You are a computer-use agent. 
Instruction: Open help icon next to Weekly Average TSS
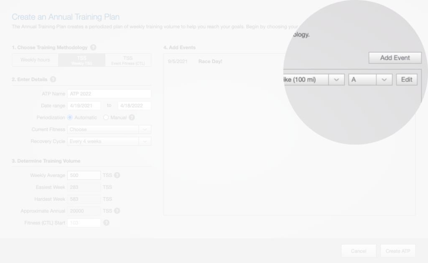(117, 175)
